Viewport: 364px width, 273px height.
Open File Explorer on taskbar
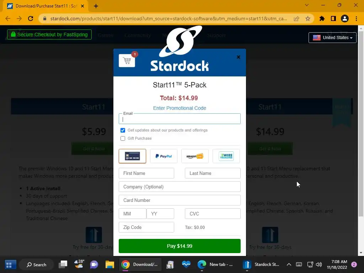[109, 264]
